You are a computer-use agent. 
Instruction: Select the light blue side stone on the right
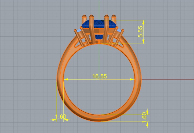pos(119,31)
